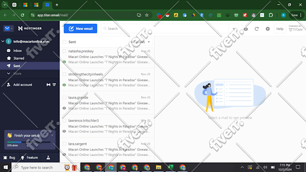The width and height of the screenshot is (306, 172).
Task: Open the browser extensions puzzle icon
Action: click(271, 15)
